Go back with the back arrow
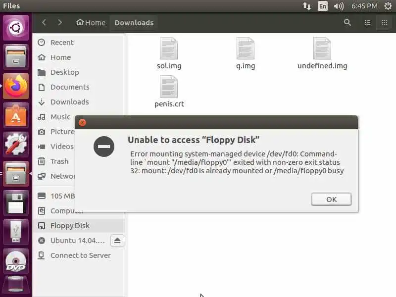 click(x=44, y=22)
